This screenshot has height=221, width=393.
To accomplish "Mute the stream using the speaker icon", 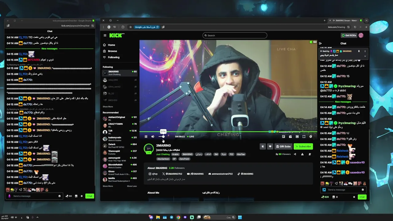I will tap(153, 137).
